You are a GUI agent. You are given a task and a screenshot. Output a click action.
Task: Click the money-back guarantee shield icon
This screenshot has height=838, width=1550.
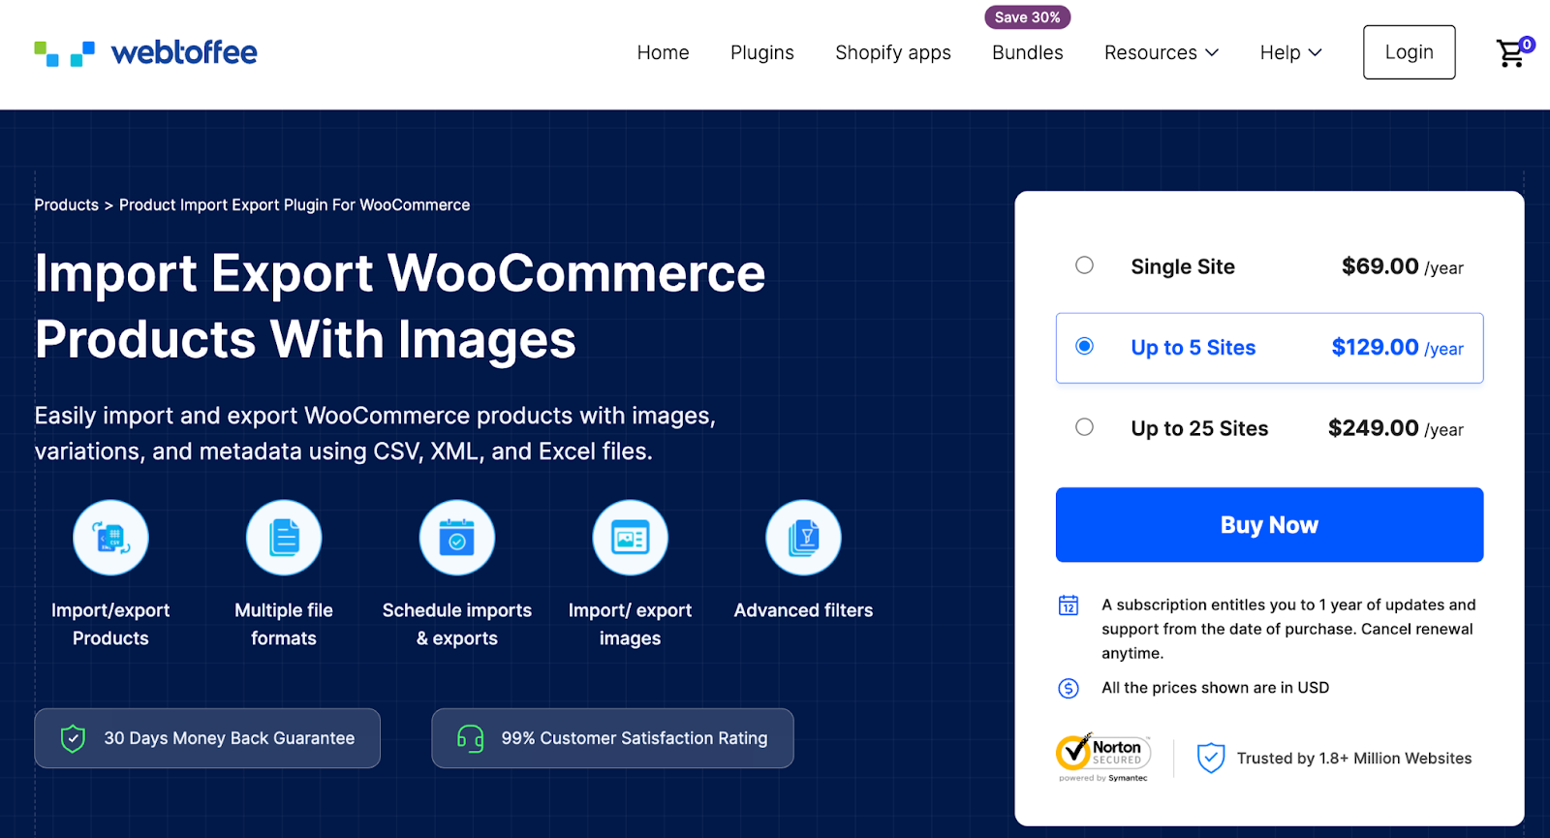click(73, 738)
